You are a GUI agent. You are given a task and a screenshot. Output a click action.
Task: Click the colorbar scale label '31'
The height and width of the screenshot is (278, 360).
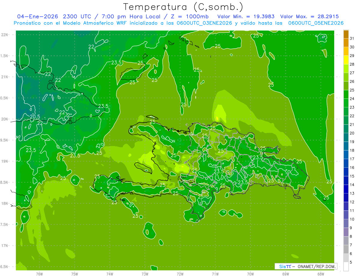[352, 38]
